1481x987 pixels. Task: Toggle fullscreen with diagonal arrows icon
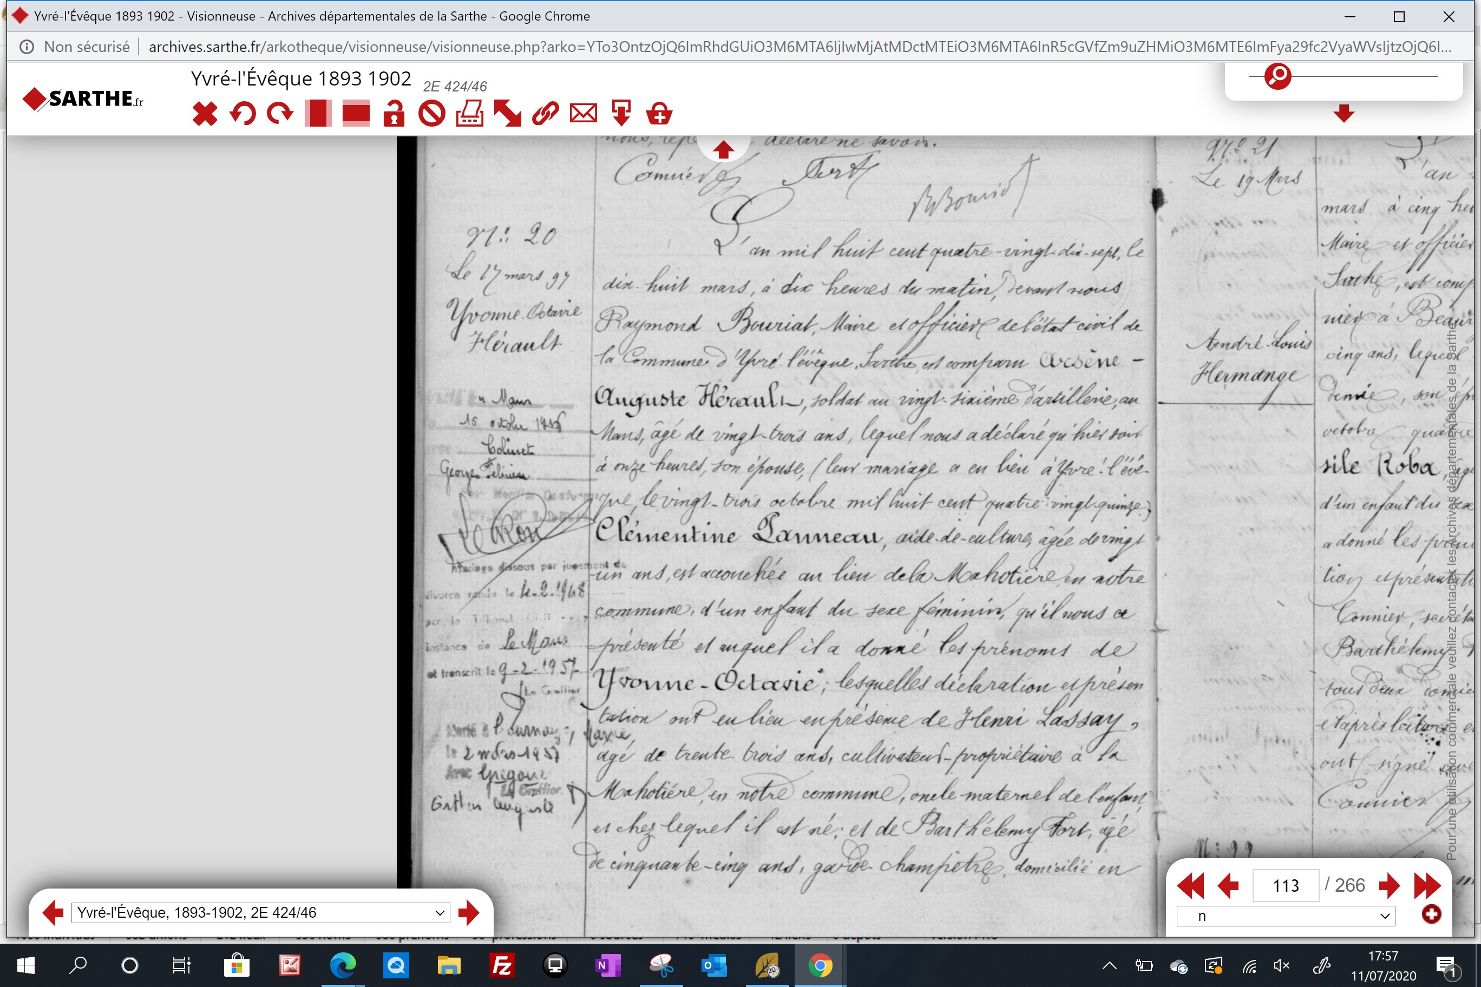click(x=508, y=114)
